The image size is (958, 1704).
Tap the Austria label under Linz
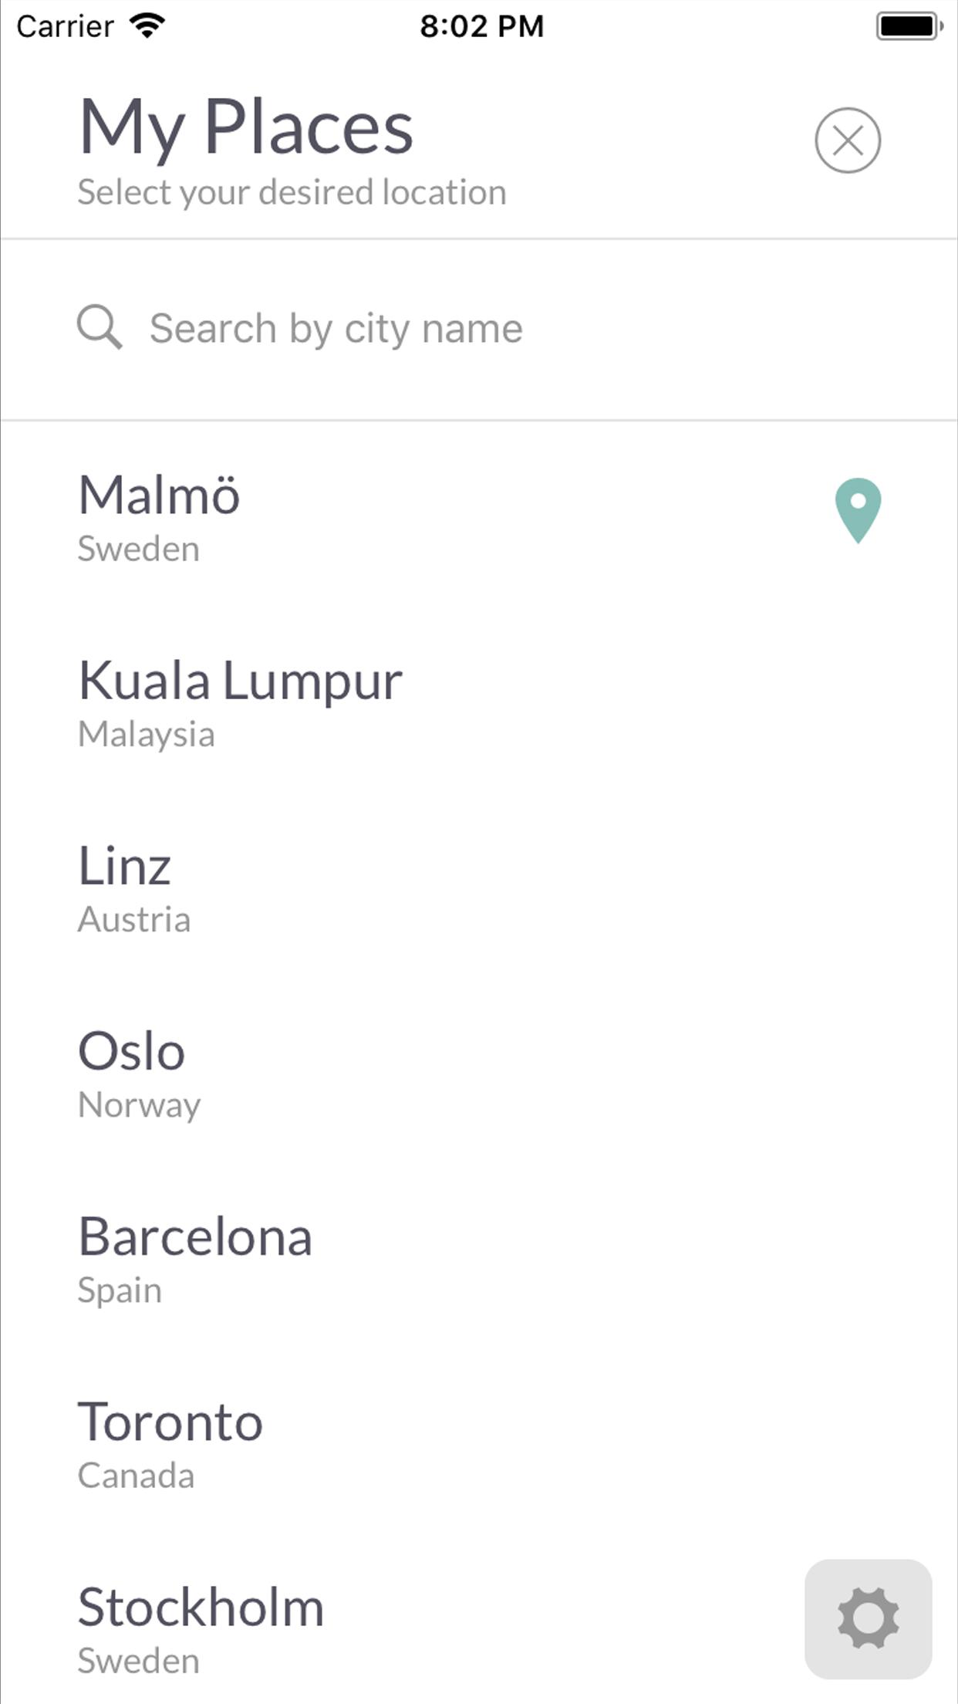tap(134, 920)
